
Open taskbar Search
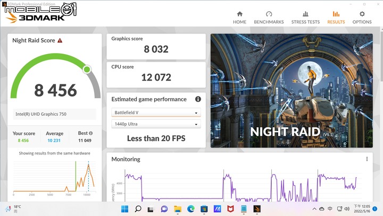pos(138,209)
